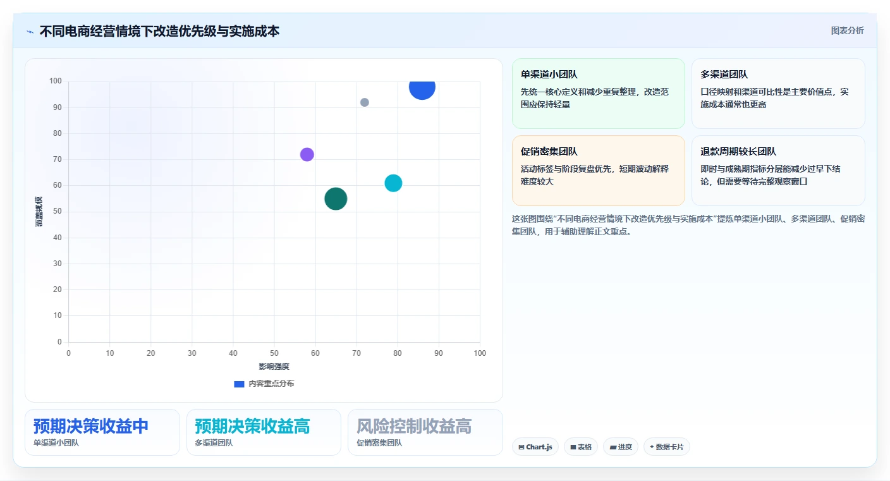This screenshot has height=481, width=890.
Task: Click the 先统一核心定义和减少重复整理 description text
Action: click(594, 98)
